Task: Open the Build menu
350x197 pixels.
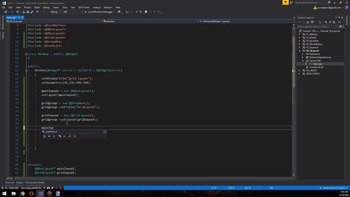Action: tap(37, 7)
